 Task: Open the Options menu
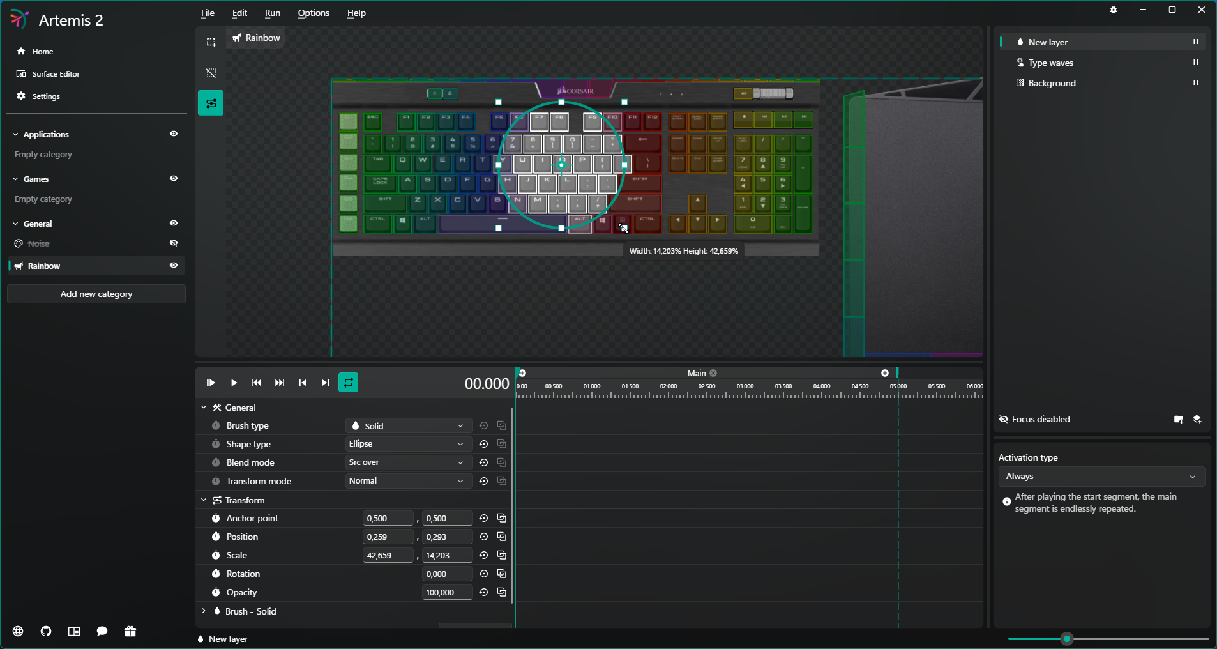click(x=314, y=13)
